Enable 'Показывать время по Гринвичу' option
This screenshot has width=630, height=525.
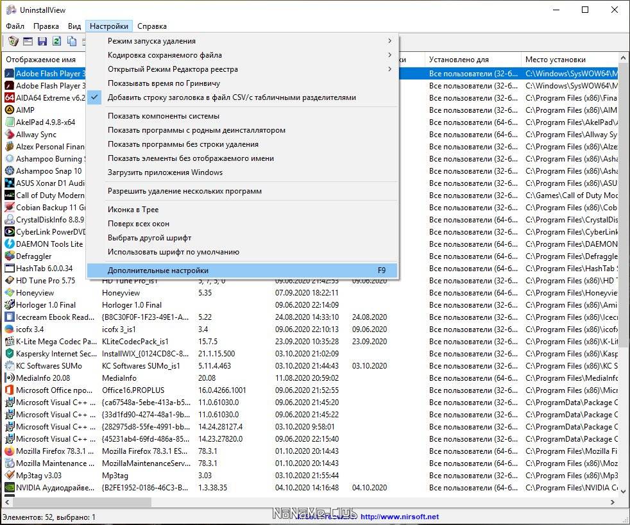164,83
